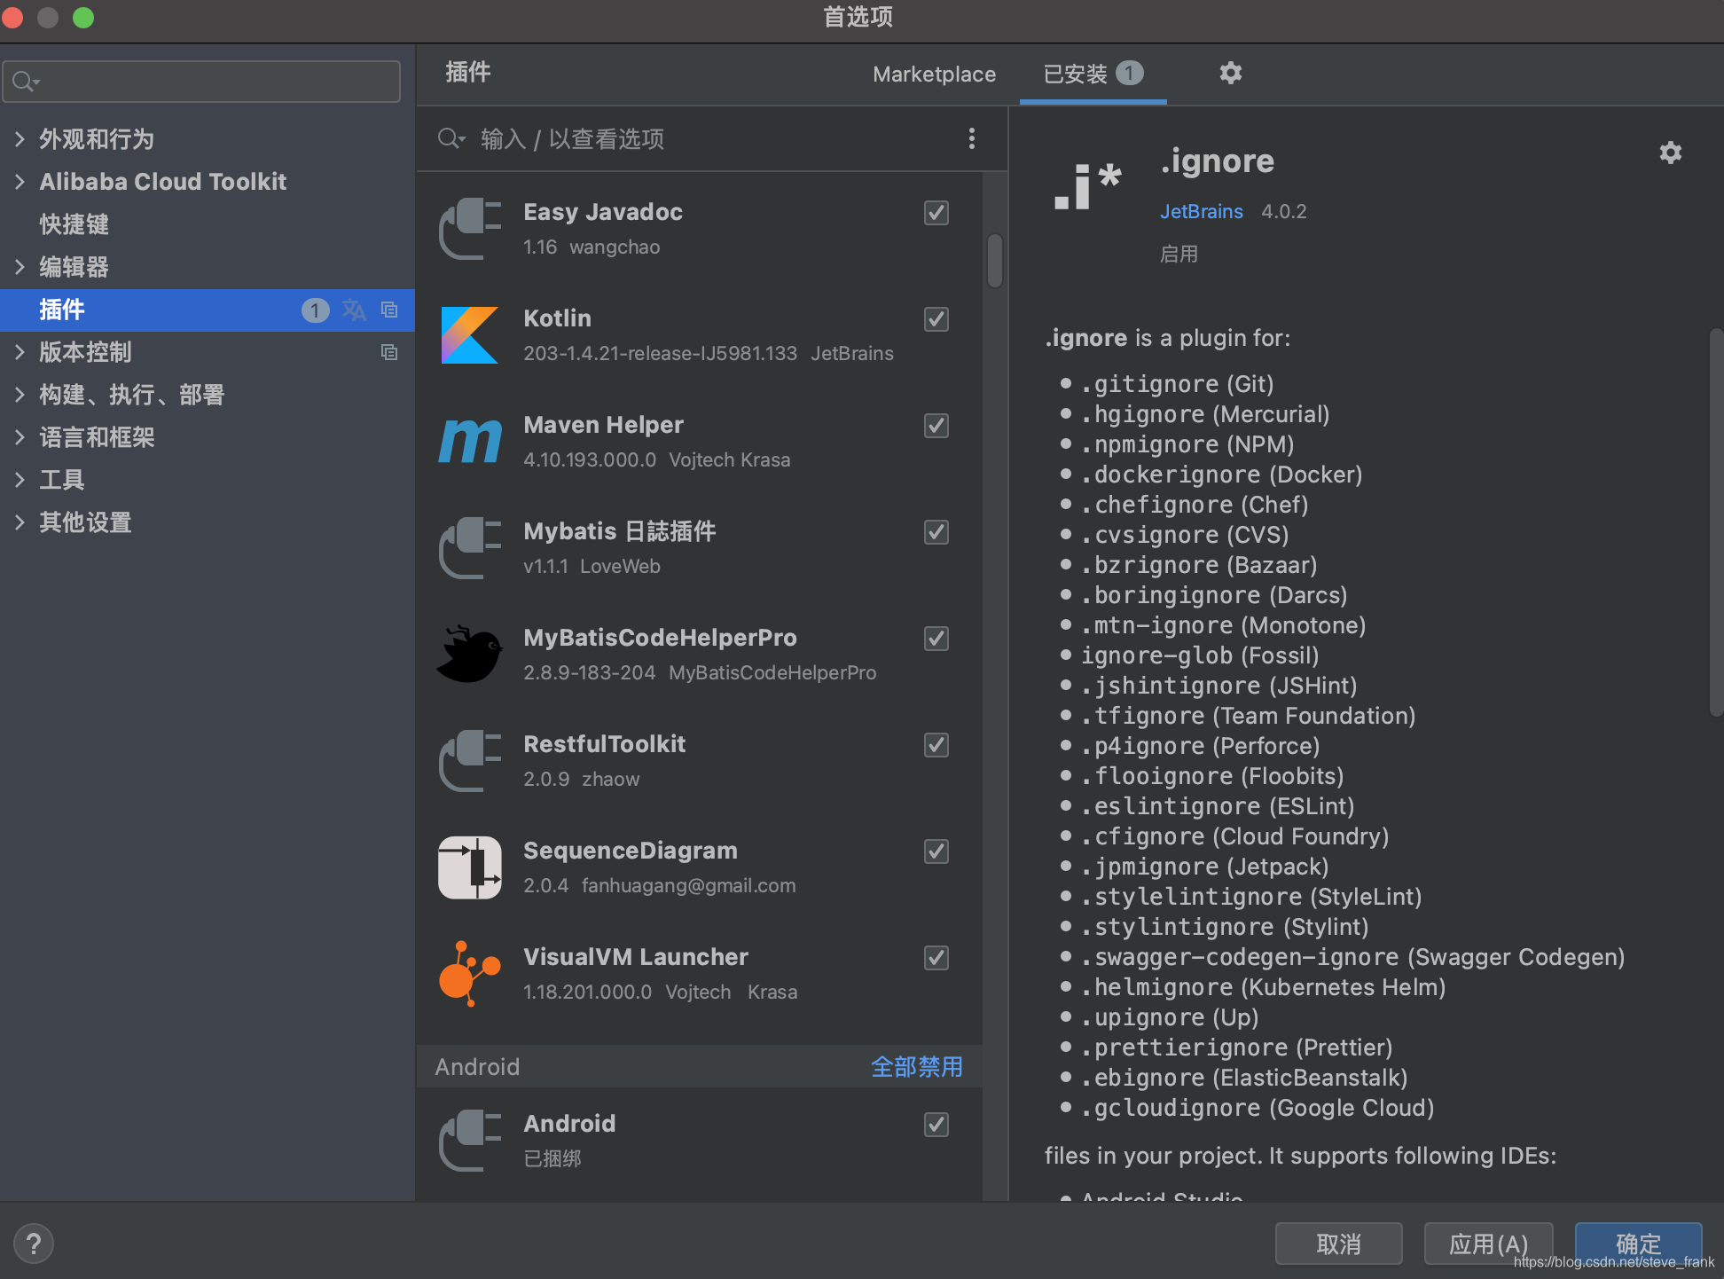
Task: Select the Easy Javadoc plugin name
Action: coord(603,212)
